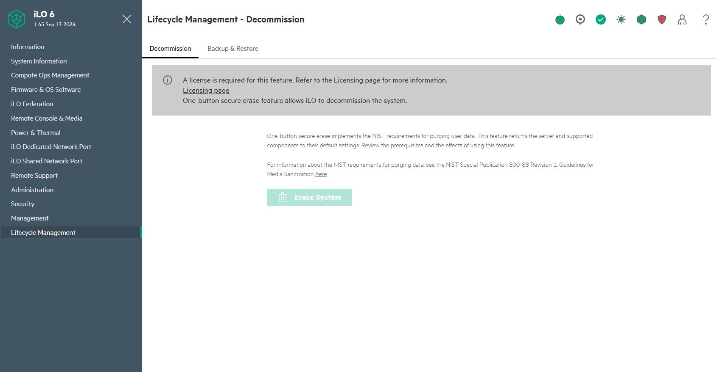Switch to the Decommission tab
This screenshot has width=717, height=372.
point(170,49)
